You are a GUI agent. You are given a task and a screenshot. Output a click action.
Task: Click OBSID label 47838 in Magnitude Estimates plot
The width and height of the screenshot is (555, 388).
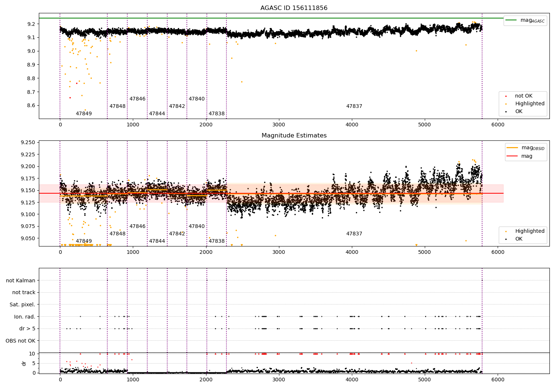(216, 241)
